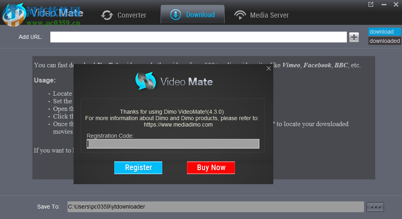Click the Video Mate logo in dialog

point(174,81)
